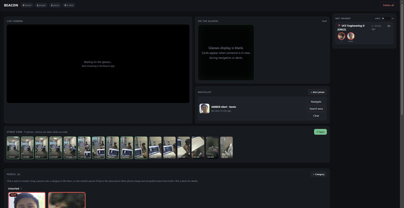404x208 pixels.
Task: Clear the AMBER Alert for kevin
Action: (316, 116)
